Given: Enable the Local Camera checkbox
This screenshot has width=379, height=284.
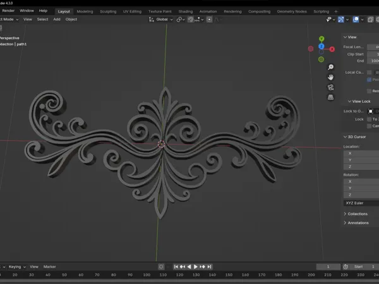Looking at the screenshot, I should (369, 72).
